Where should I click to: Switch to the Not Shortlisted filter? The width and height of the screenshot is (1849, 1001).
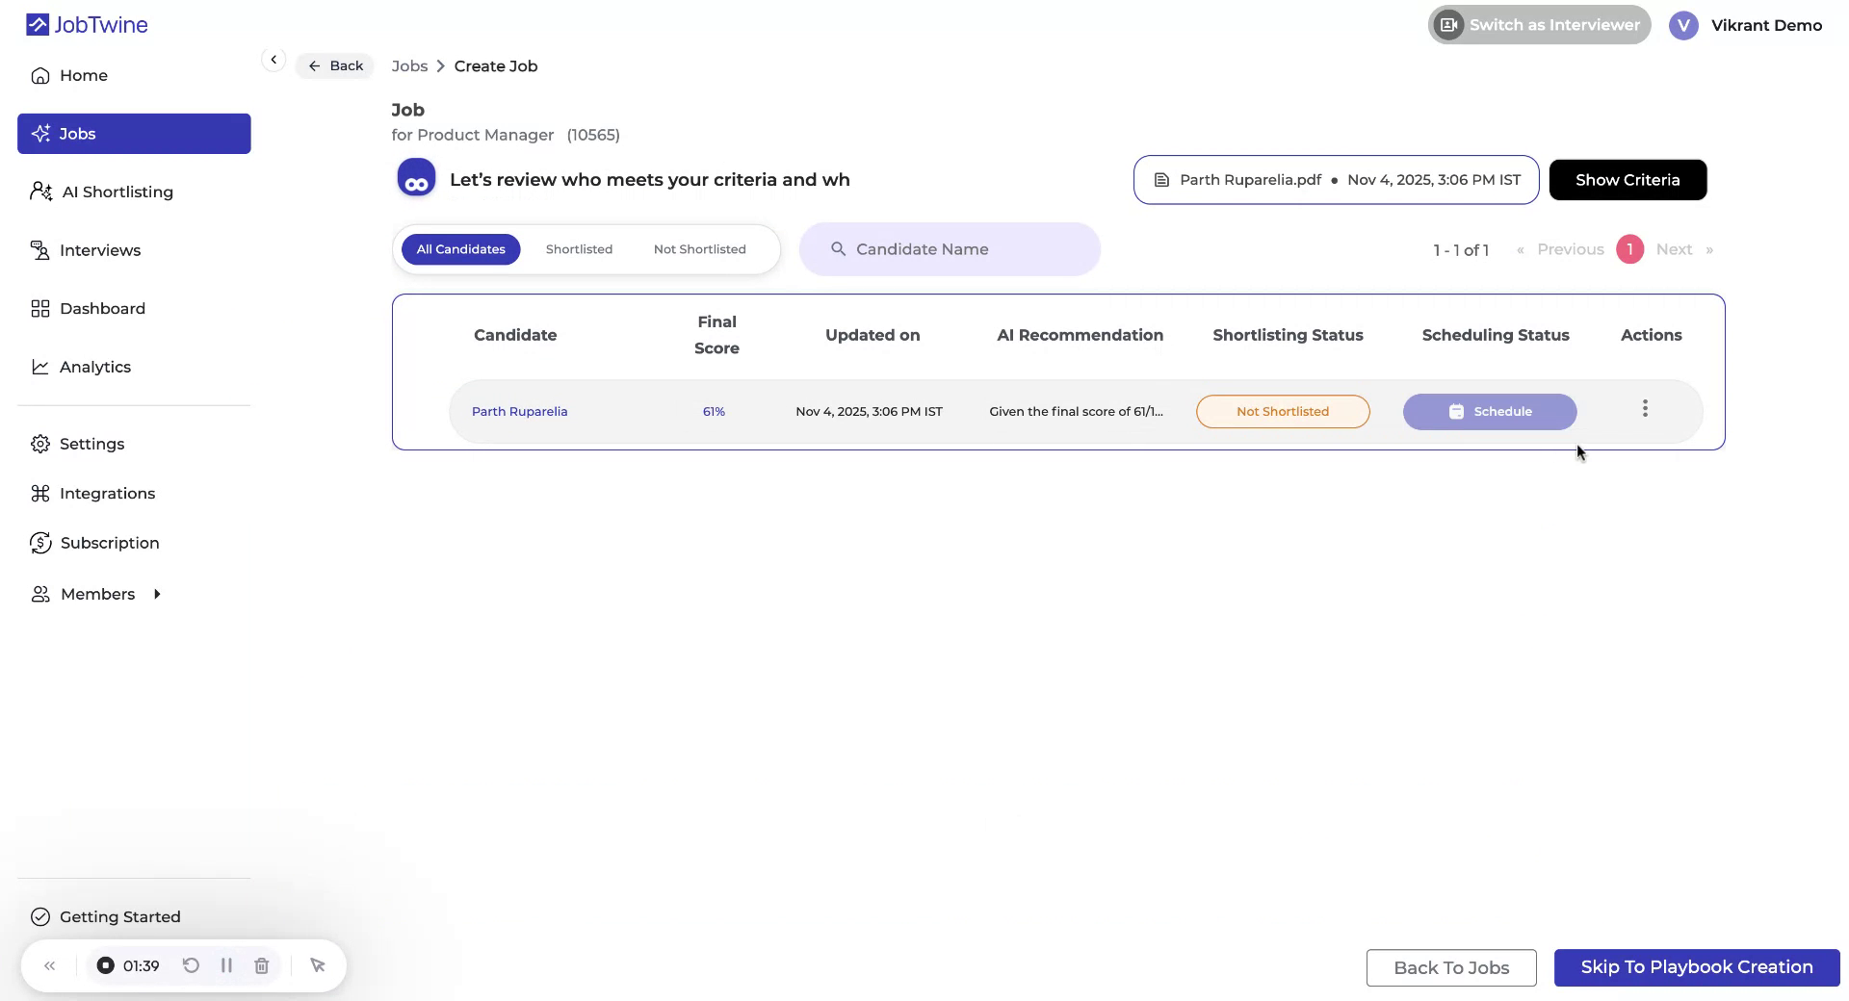coord(699,248)
